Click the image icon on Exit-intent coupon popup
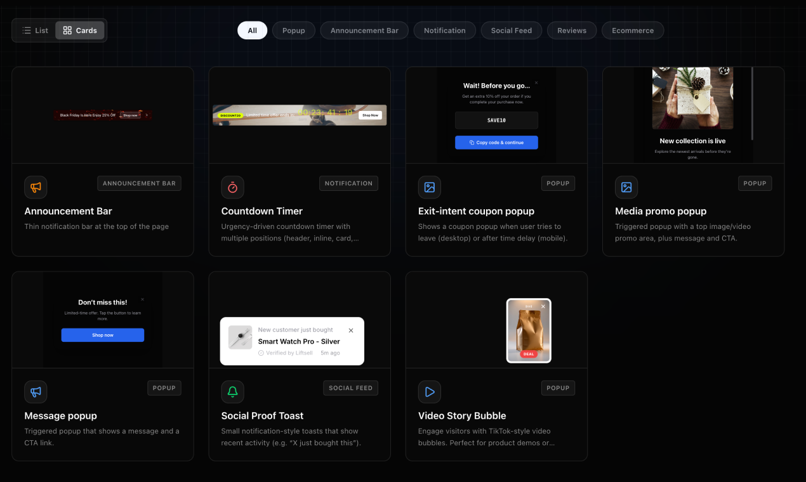 click(429, 187)
